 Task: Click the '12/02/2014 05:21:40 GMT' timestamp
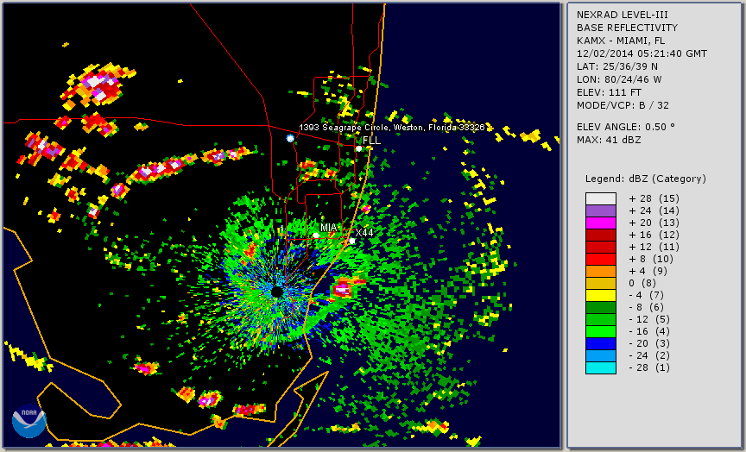pyautogui.click(x=642, y=53)
